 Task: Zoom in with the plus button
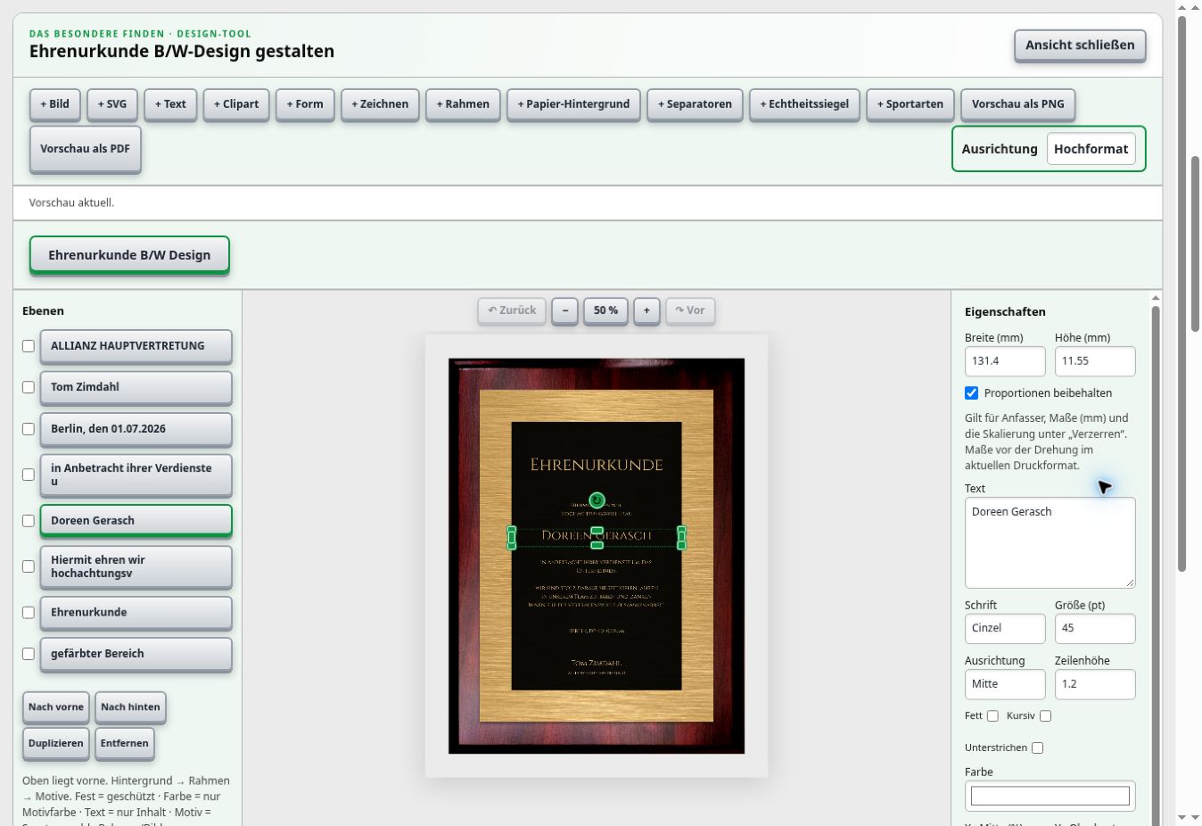point(647,310)
